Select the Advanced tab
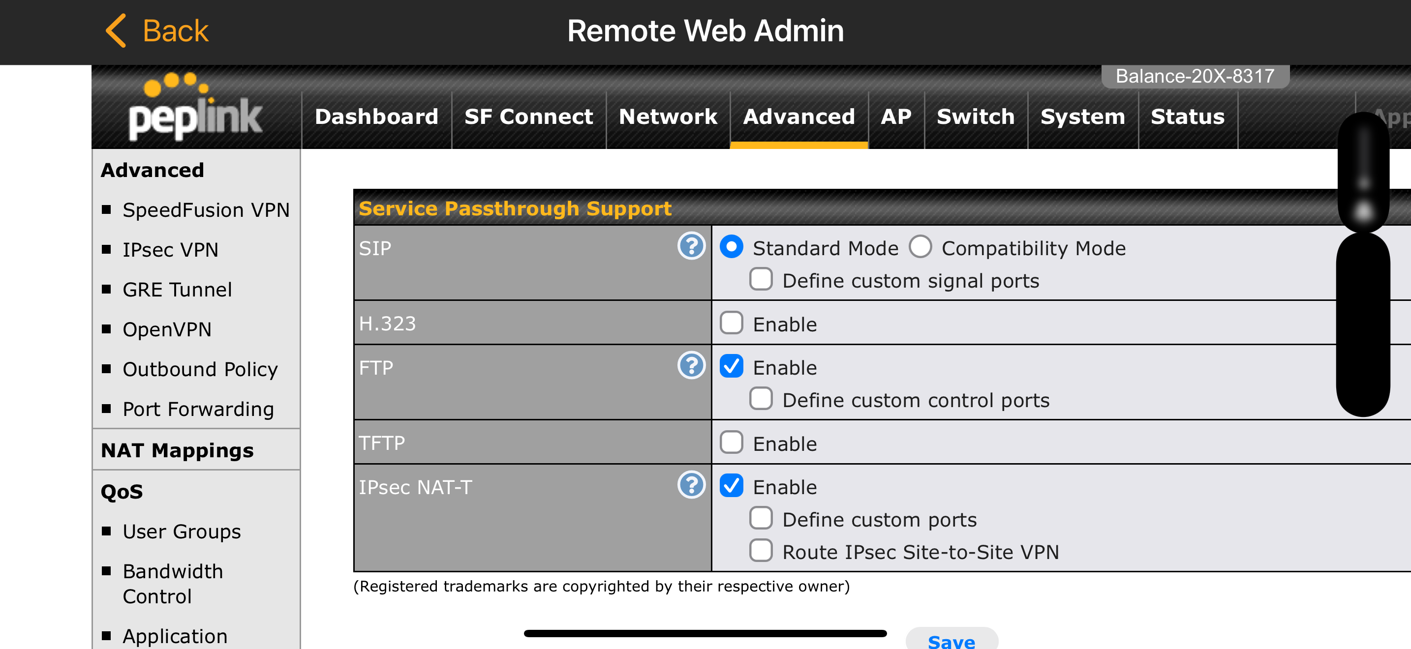The height and width of the screenshot is (649, 1411). (x=798, y=117)
